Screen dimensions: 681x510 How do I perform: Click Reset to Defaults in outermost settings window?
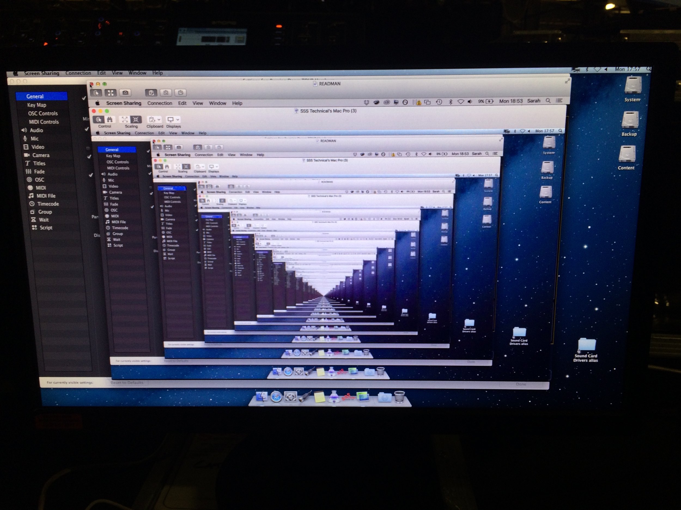(x=127, y=383)
